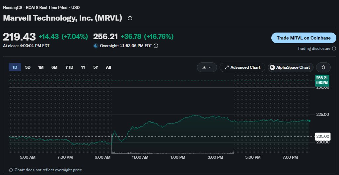Open the Advanced Chart
Image resolution: width=339 pixels, height=175 pixels.
coord(242,67)
